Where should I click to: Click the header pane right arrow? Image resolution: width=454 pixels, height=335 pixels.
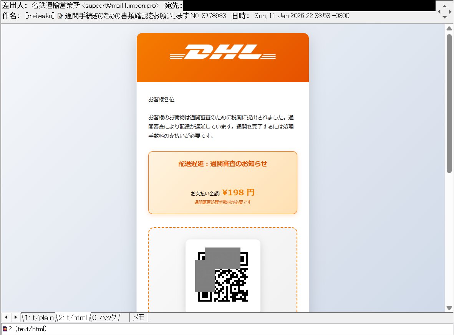point(450,12)
